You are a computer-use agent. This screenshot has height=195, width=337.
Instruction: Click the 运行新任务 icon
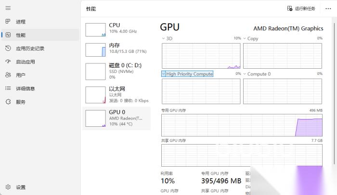point(289,8)
